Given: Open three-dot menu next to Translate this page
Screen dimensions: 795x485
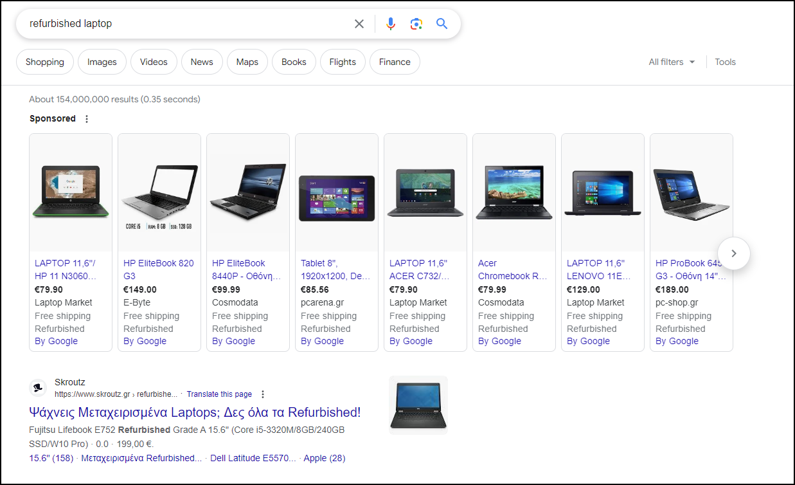Looking at the screenshot, I should [x=262, y=394].
